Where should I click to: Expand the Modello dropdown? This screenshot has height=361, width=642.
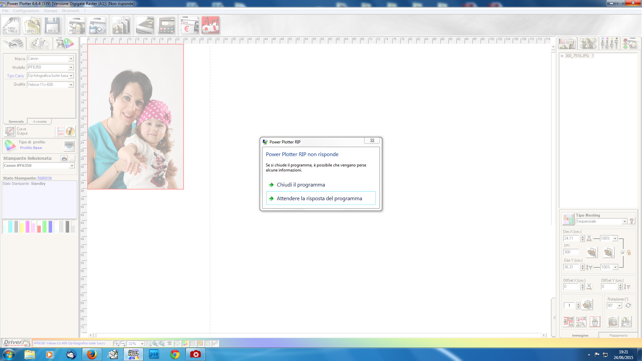[x=71, y=68]
